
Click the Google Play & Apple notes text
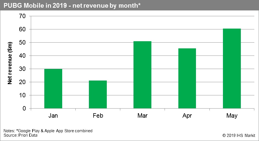pos(48,131)
